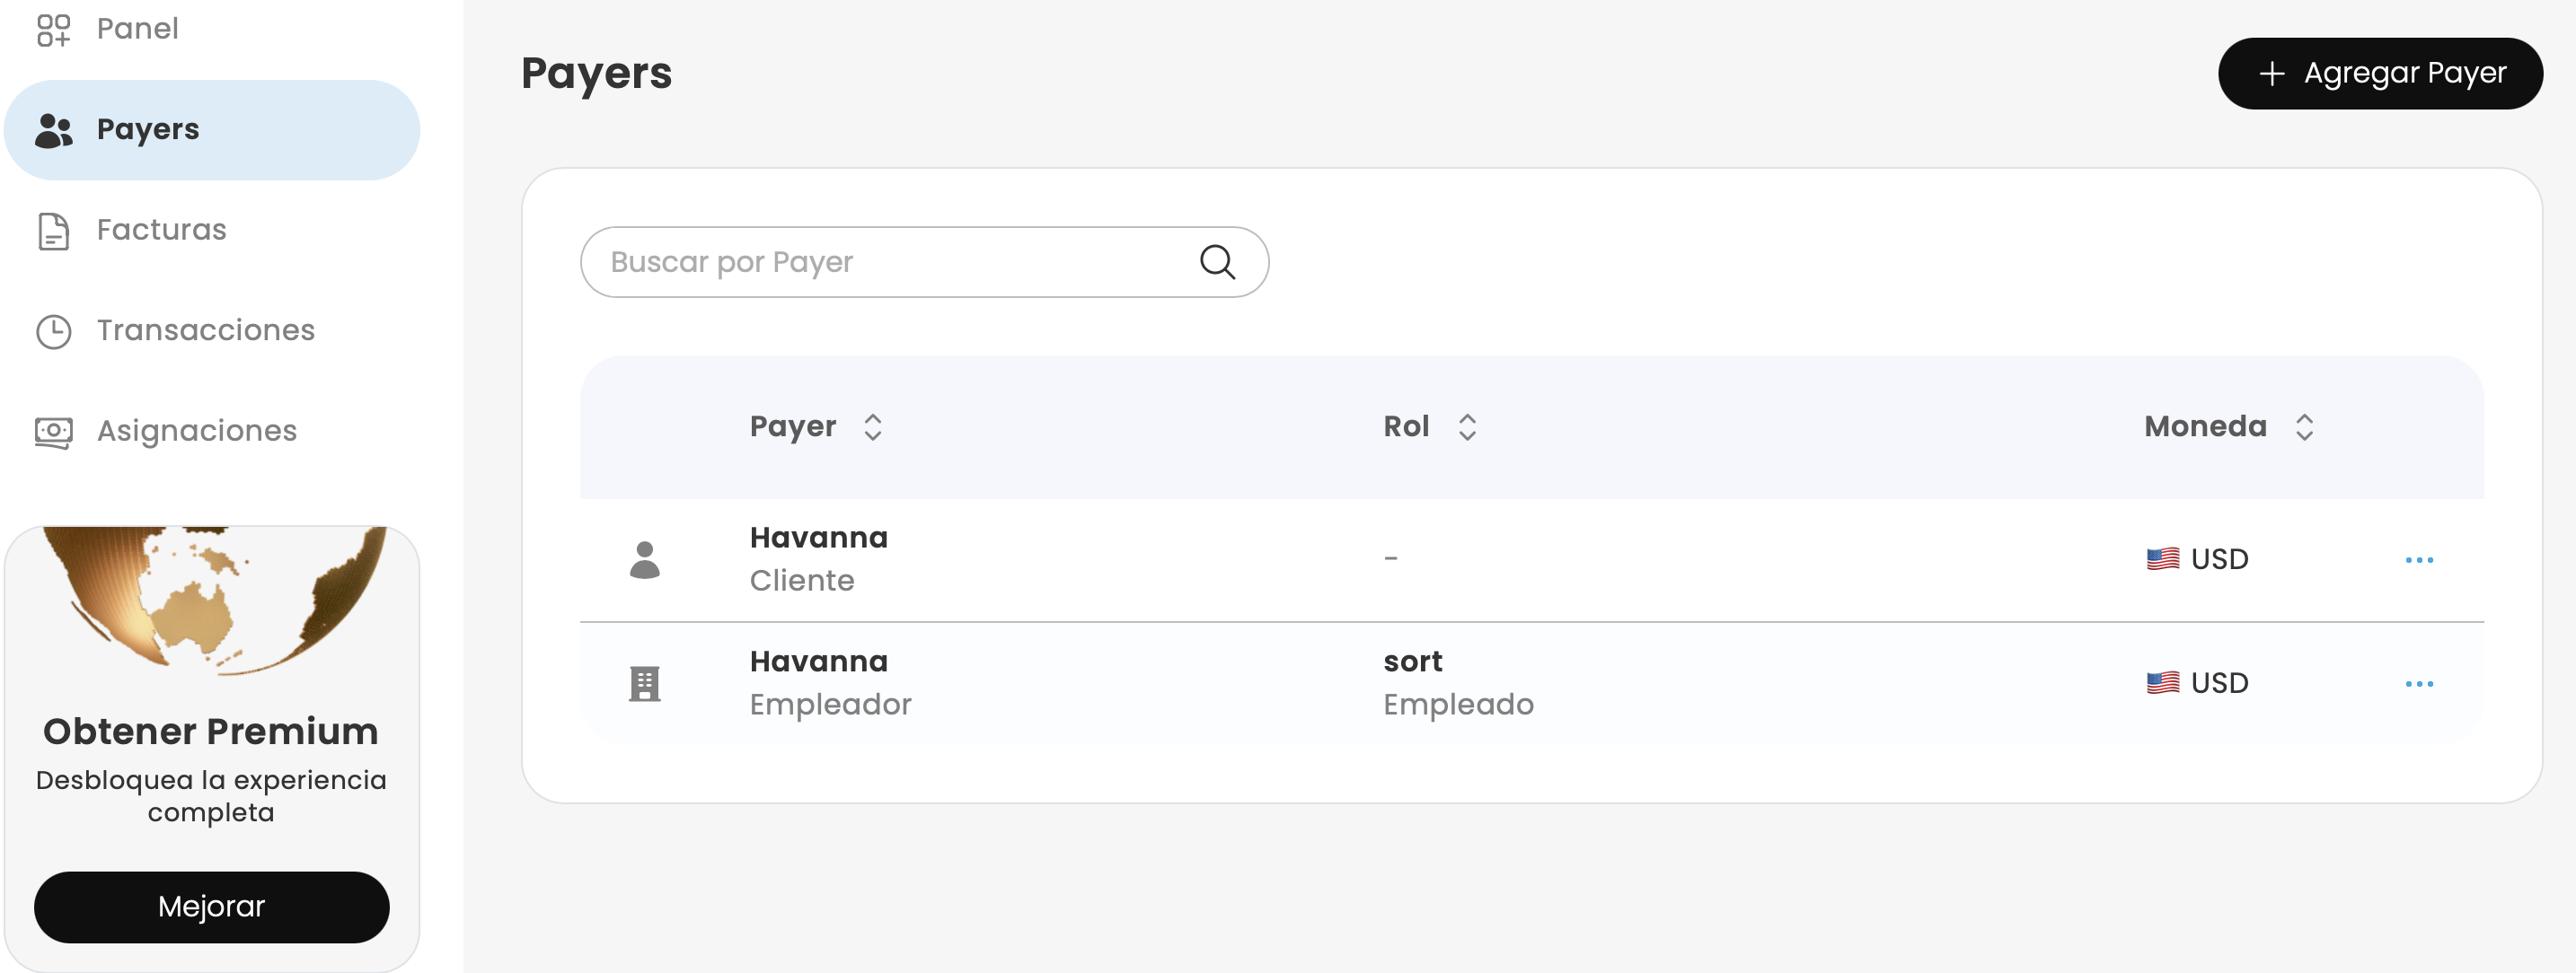
Task: Click the Facturas document icon
Action: point(53,231)
